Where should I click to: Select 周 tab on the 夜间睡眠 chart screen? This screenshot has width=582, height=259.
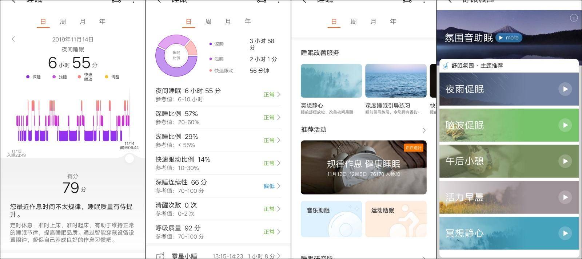(x=63, y=21)
